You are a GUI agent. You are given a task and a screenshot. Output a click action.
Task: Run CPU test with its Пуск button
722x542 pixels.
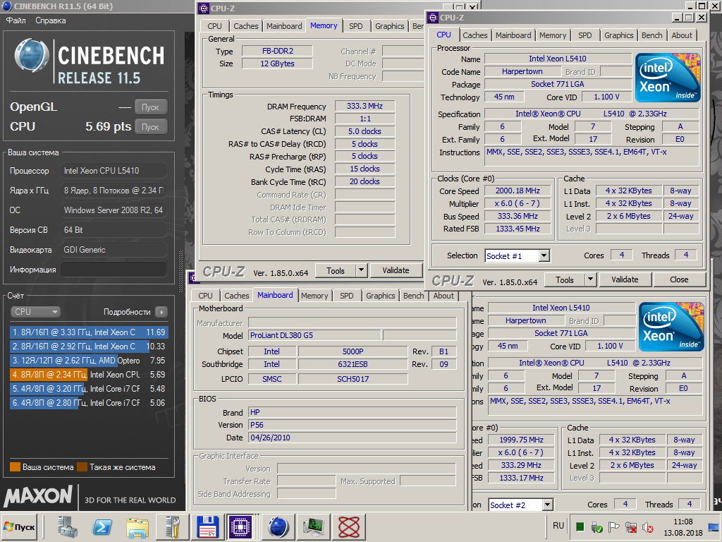pos(151,127)
